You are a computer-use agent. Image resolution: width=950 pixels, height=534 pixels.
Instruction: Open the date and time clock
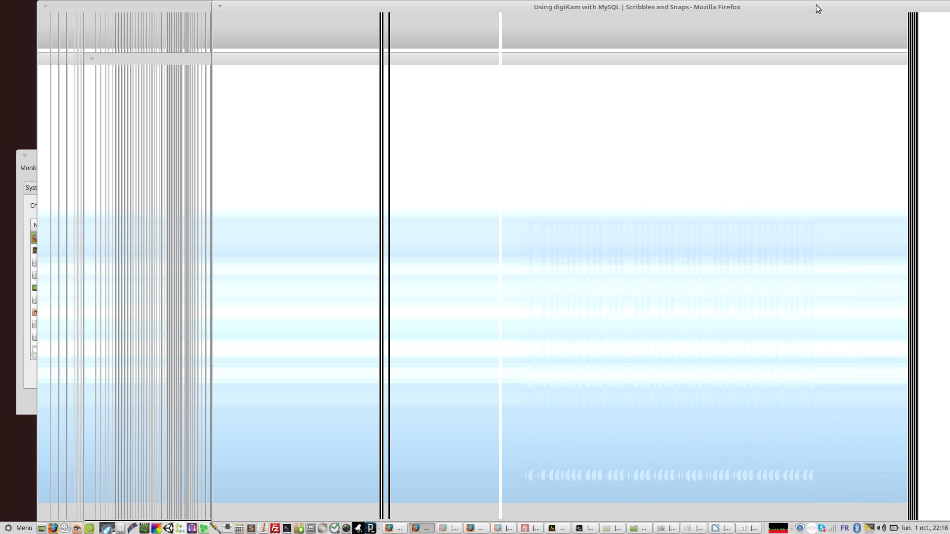tap(924, 528)
